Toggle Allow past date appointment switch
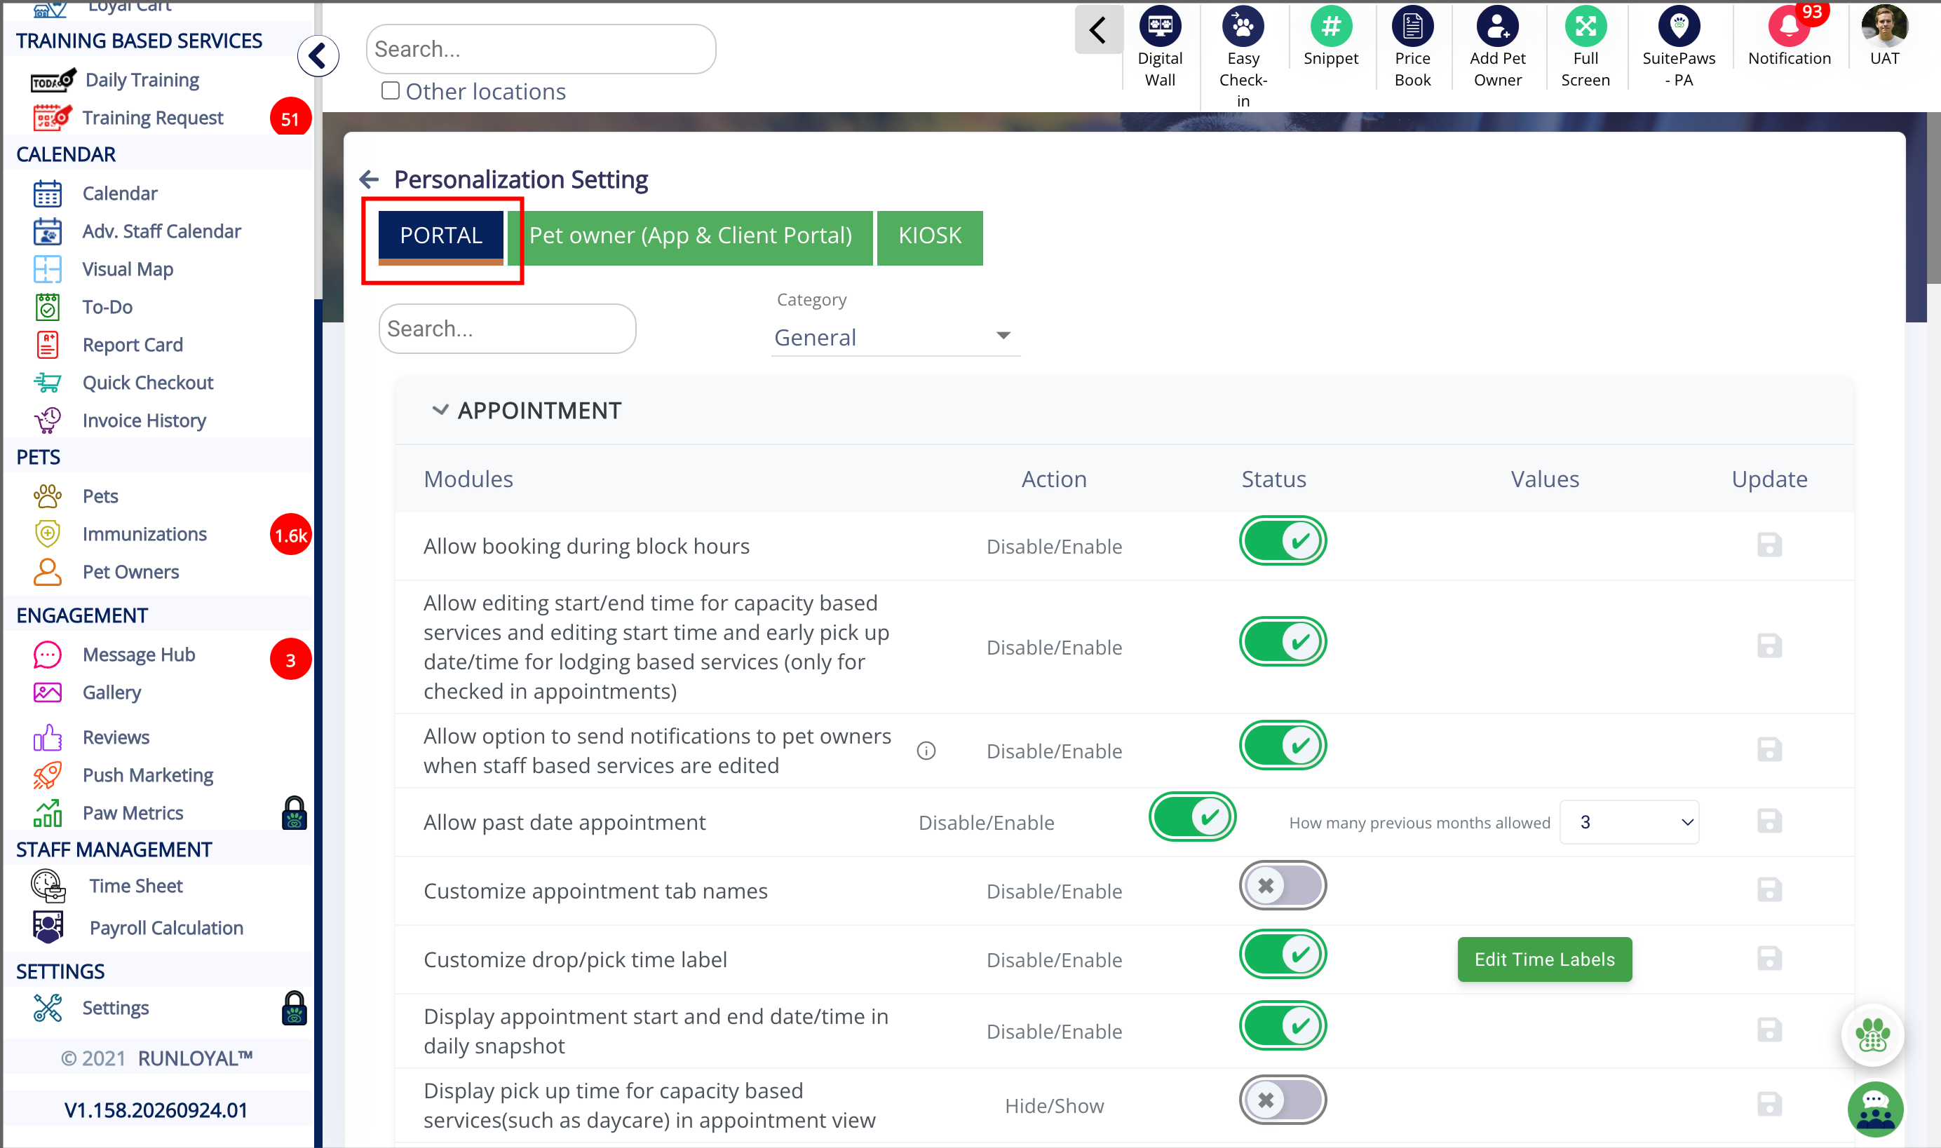The width and height of the screenshot is (1941, 1148). point(1192,817)
